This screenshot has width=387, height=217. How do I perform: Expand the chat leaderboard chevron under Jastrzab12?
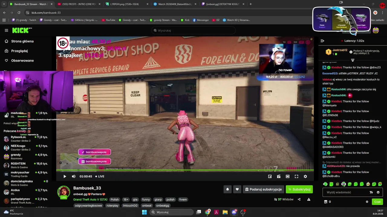pyautogui.click(x=353, y=60)
